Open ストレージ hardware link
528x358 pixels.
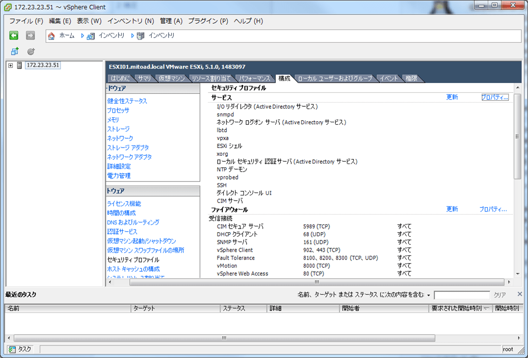pyautogui.click(x=118, y=129)
